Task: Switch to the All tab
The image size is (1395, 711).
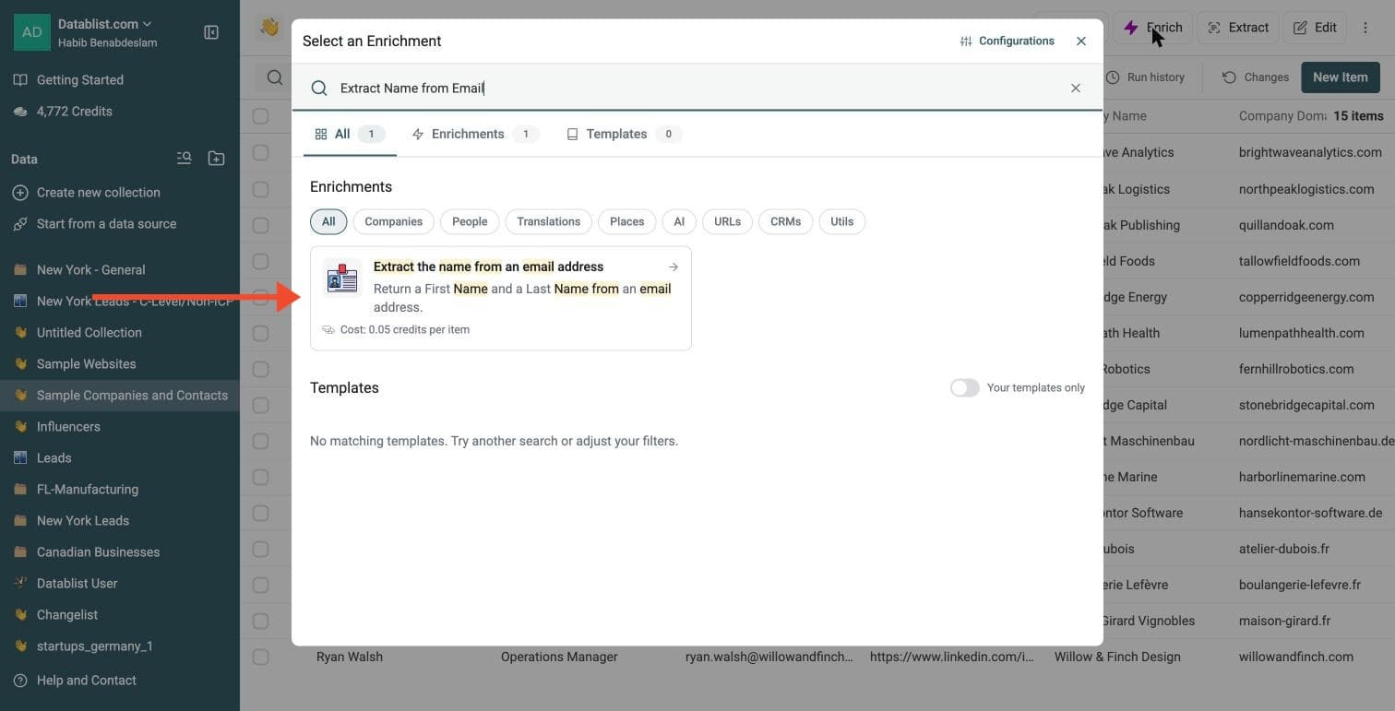Action: (x=350, y=134)
